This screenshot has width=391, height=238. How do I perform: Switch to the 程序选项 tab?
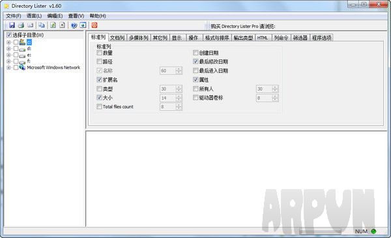coord(322,38)
